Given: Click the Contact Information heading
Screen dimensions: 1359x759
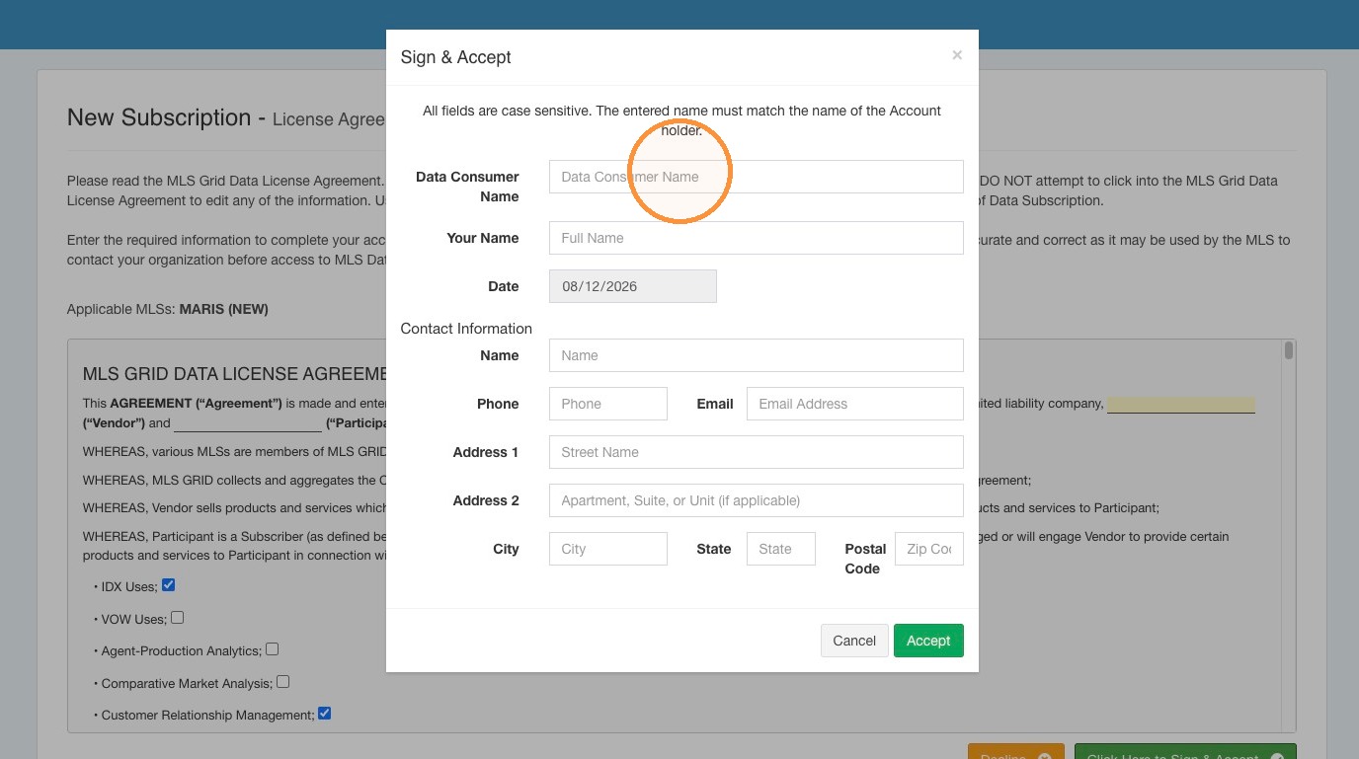Looking at the screenshot, I should pos(466,329).
